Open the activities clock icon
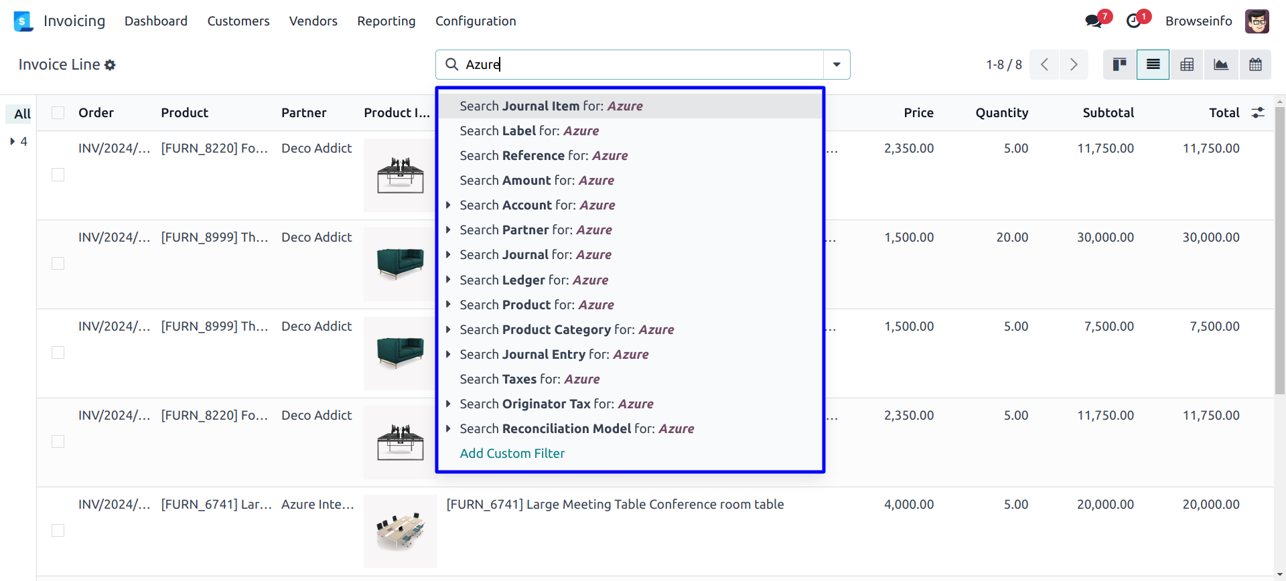 pyautogui.click(x=1133, y=21)
